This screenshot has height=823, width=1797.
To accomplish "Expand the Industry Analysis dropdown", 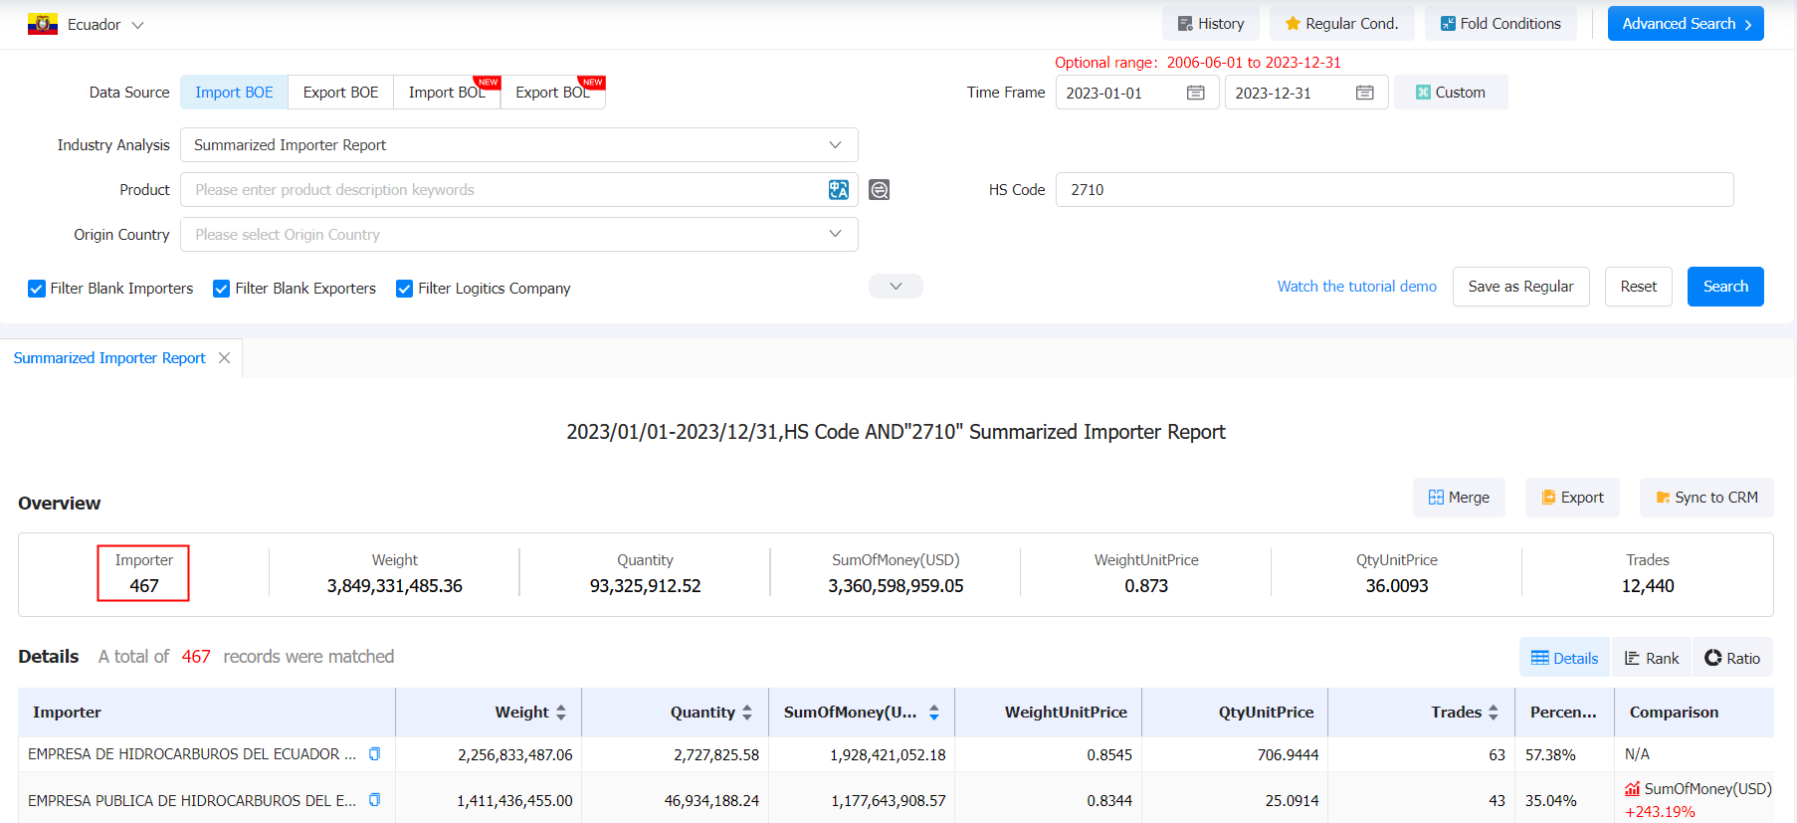I will tap(519, 145).
